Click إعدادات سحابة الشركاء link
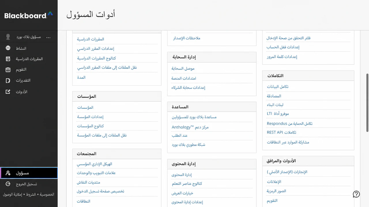The height and width of the screenshot is (207, 369). click(188, 87)
